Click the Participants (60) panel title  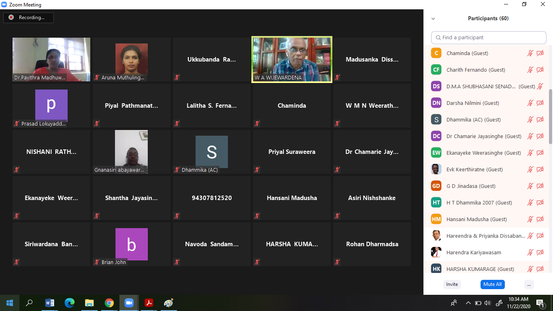click(x=488, y=19)
